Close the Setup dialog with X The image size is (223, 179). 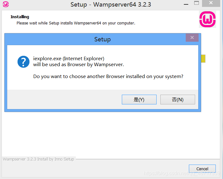pyautogui.click(x=192, y=38)
